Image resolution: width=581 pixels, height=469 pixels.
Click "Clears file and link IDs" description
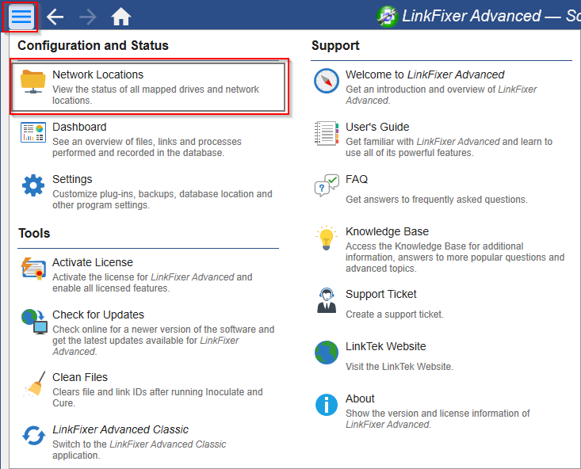158,398
